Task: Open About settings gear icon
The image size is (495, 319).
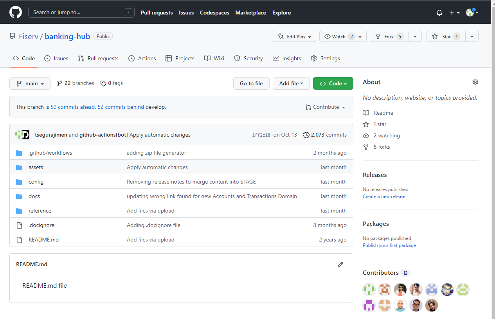Action: (x=475, y=82)
